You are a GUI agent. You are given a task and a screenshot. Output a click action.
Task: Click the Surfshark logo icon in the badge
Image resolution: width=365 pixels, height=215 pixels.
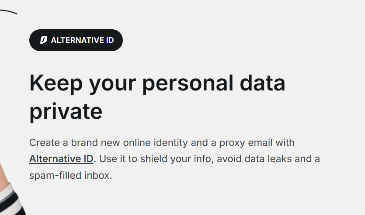click(x=43, y=40)
